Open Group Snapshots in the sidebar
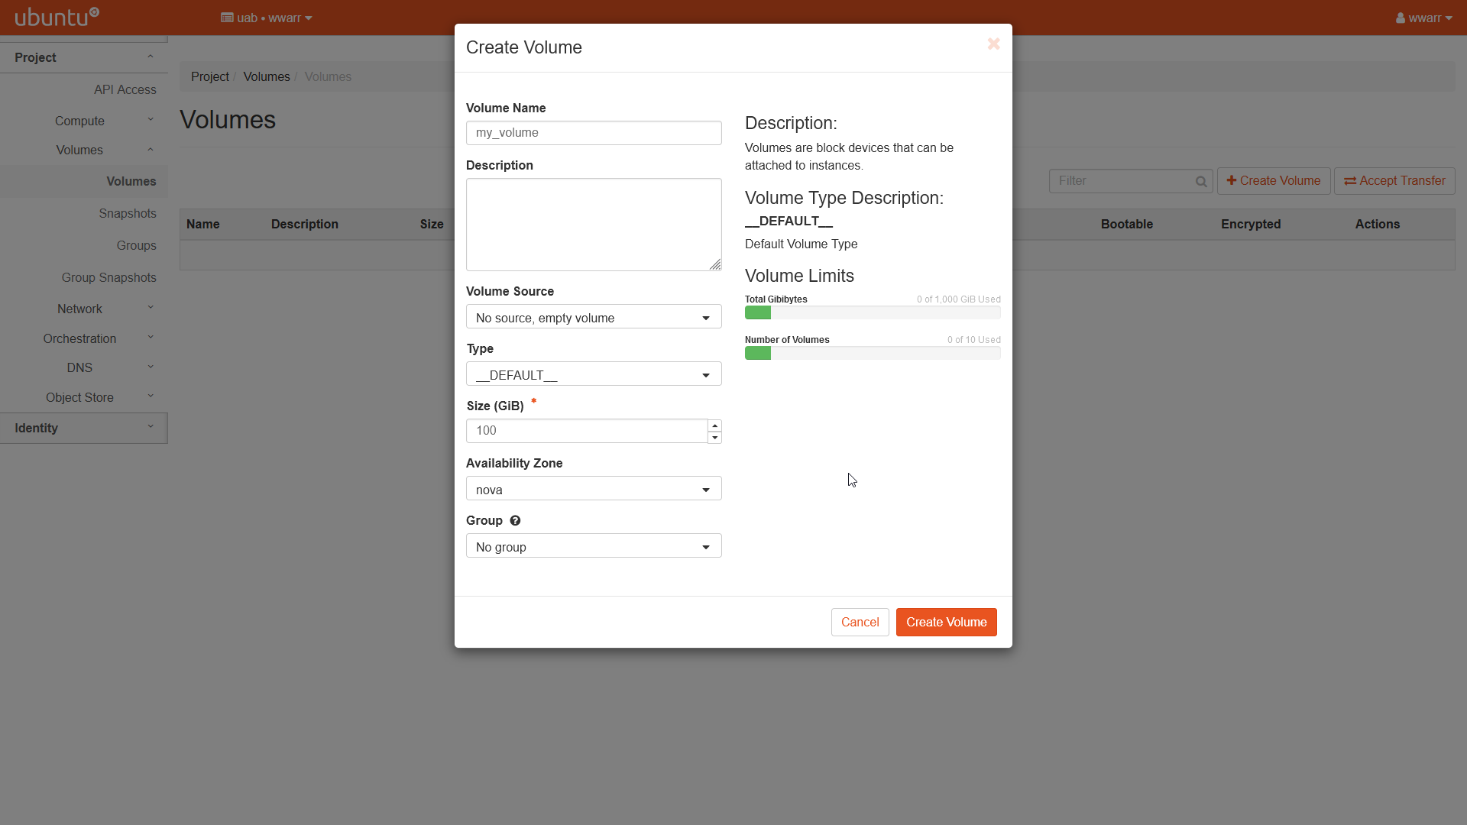Screen dimensions: 1467x825 [109, 277]
